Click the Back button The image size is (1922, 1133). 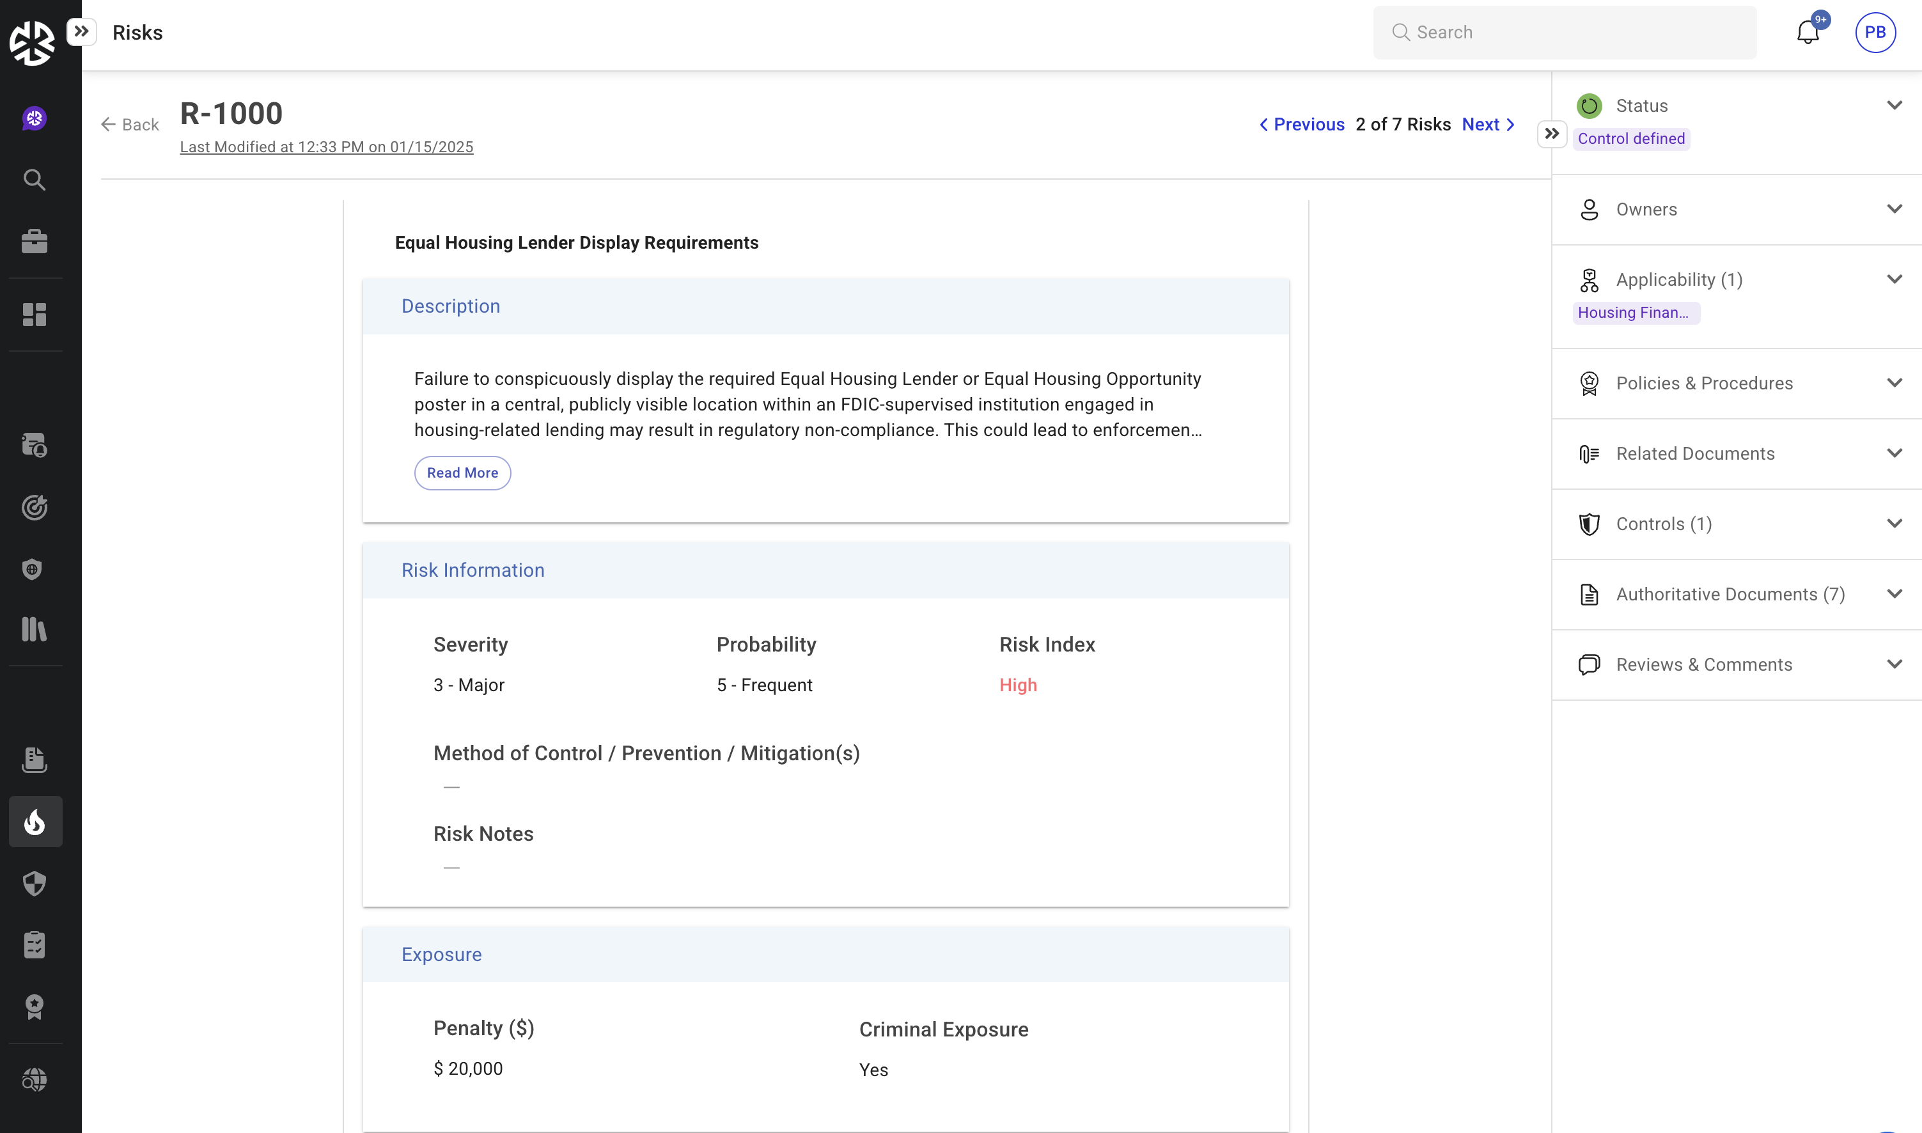click(130, 125)
